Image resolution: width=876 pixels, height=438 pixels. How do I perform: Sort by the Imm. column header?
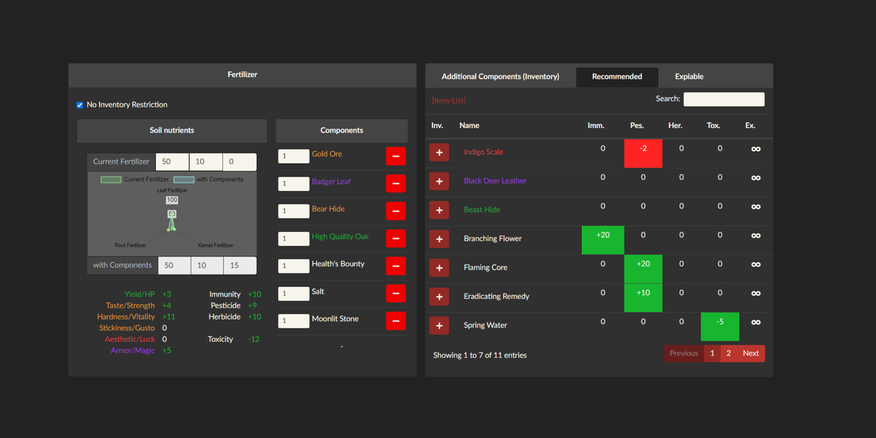click(x=596, y=125)
